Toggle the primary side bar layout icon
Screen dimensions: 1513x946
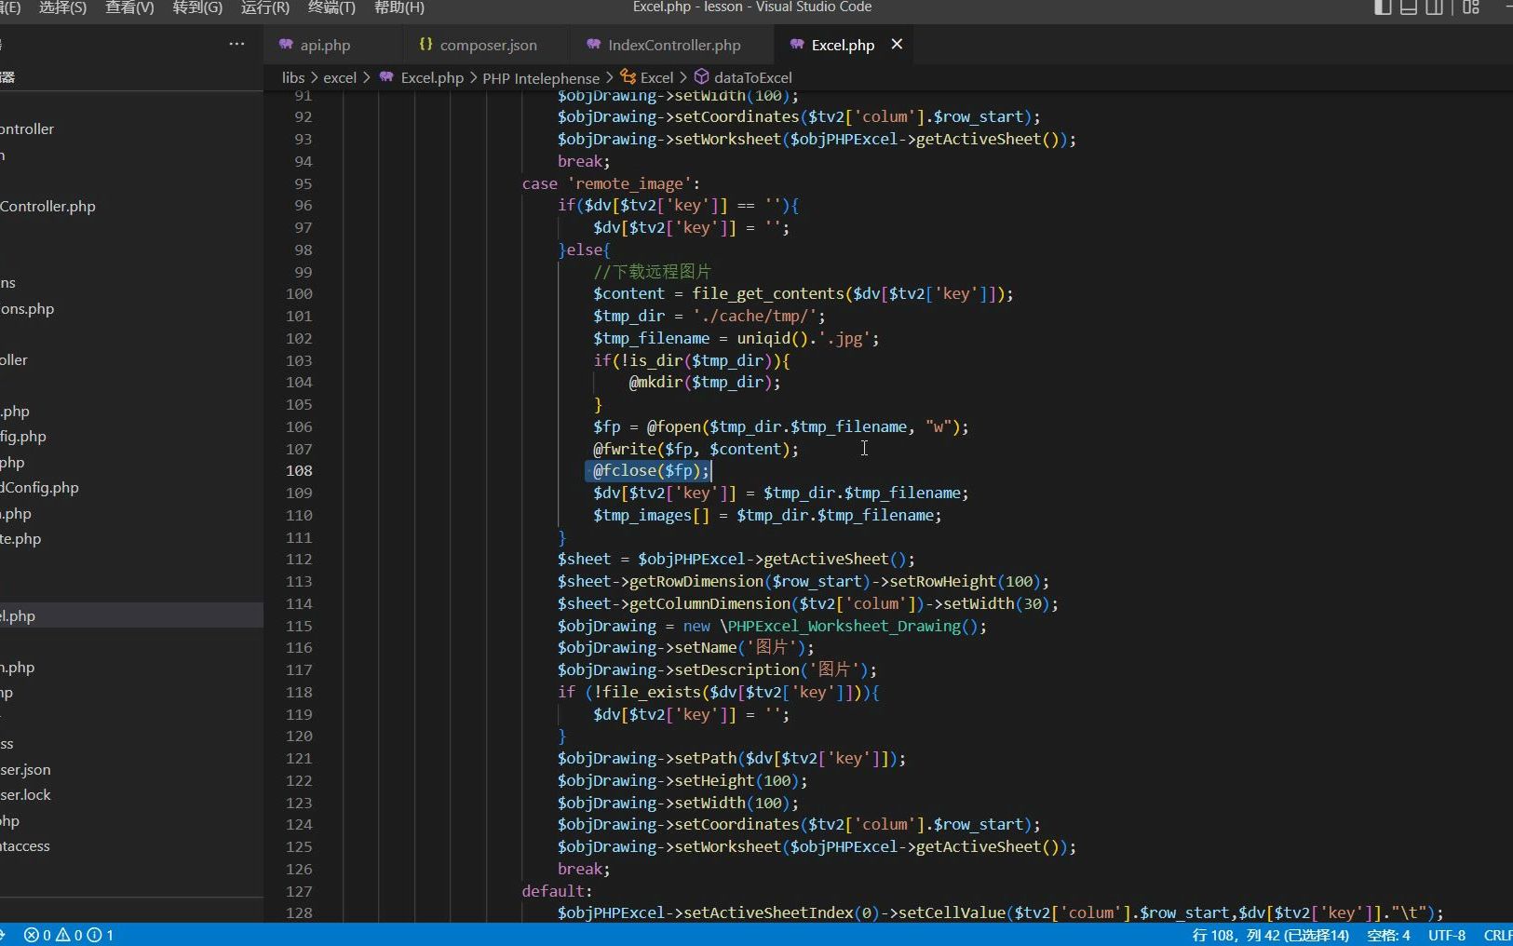(x=1383, y=7)
